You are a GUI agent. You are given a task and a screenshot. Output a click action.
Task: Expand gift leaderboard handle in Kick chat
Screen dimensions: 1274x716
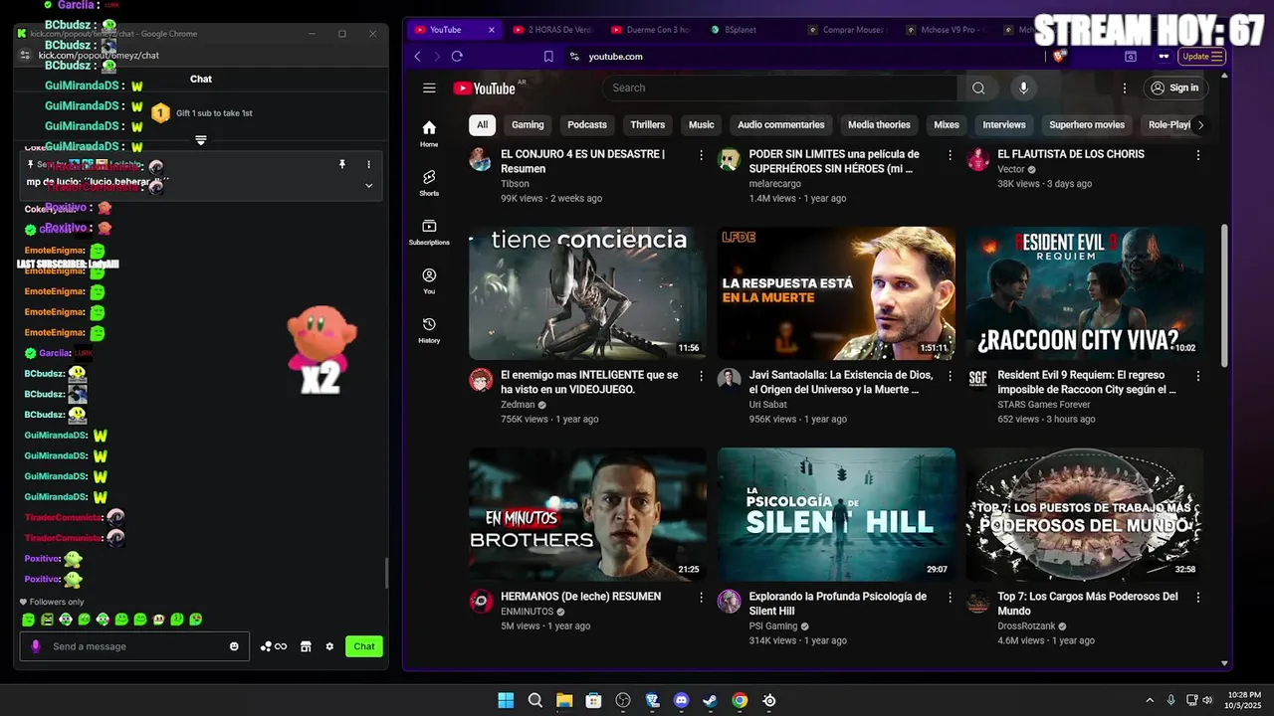click(x=201, y=140)
